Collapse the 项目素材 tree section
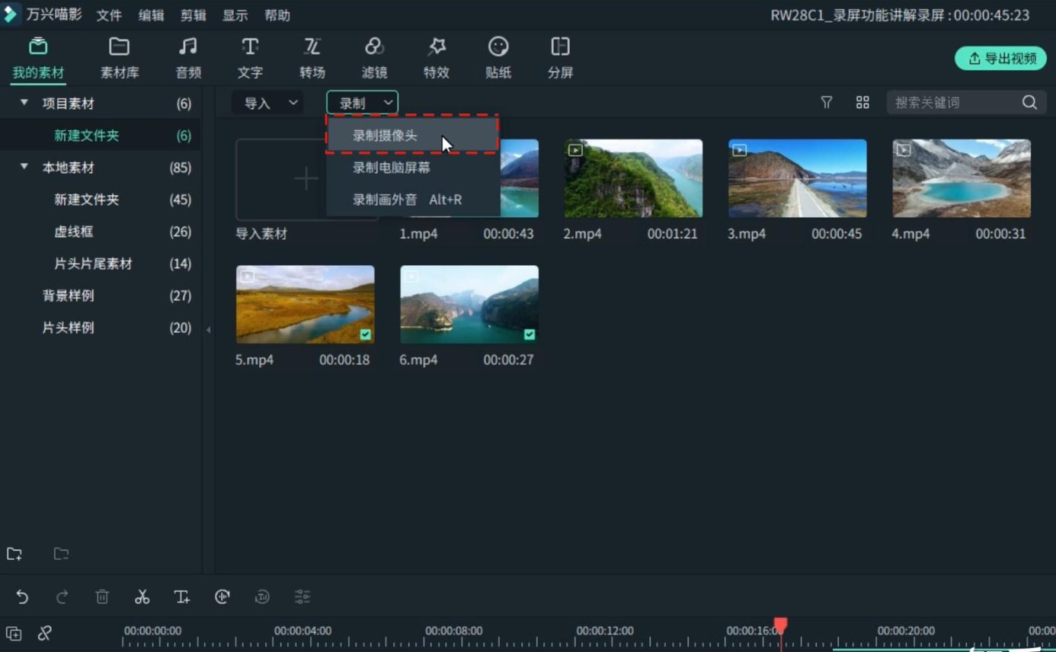This screenshot has width=1056, height=652. point(22,103)
